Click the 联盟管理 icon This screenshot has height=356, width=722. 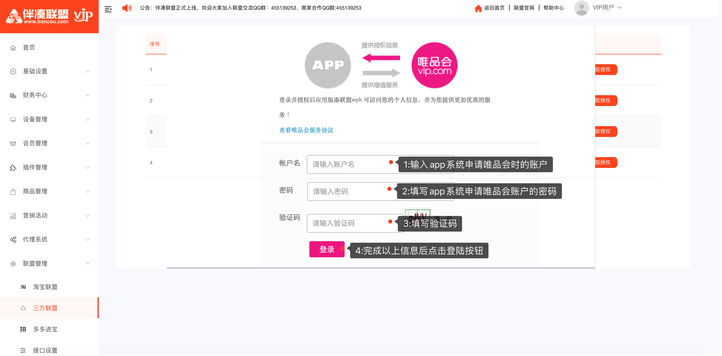coord(13,264)
